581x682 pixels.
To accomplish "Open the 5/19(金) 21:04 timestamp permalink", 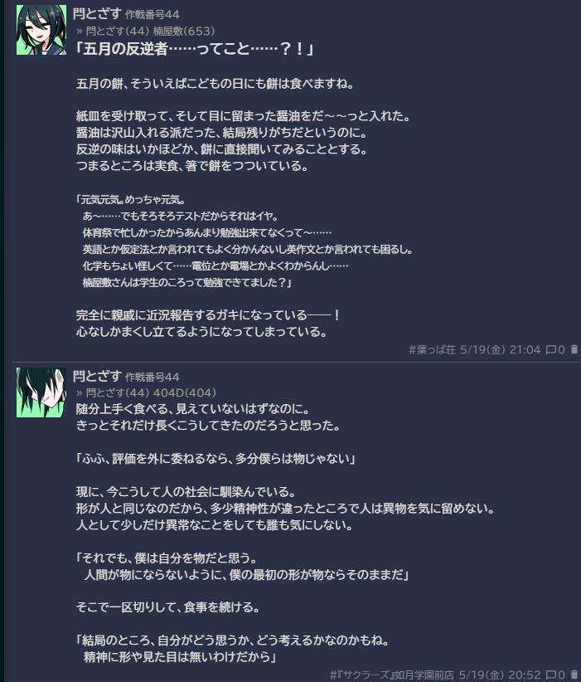I will coord(500,349).
